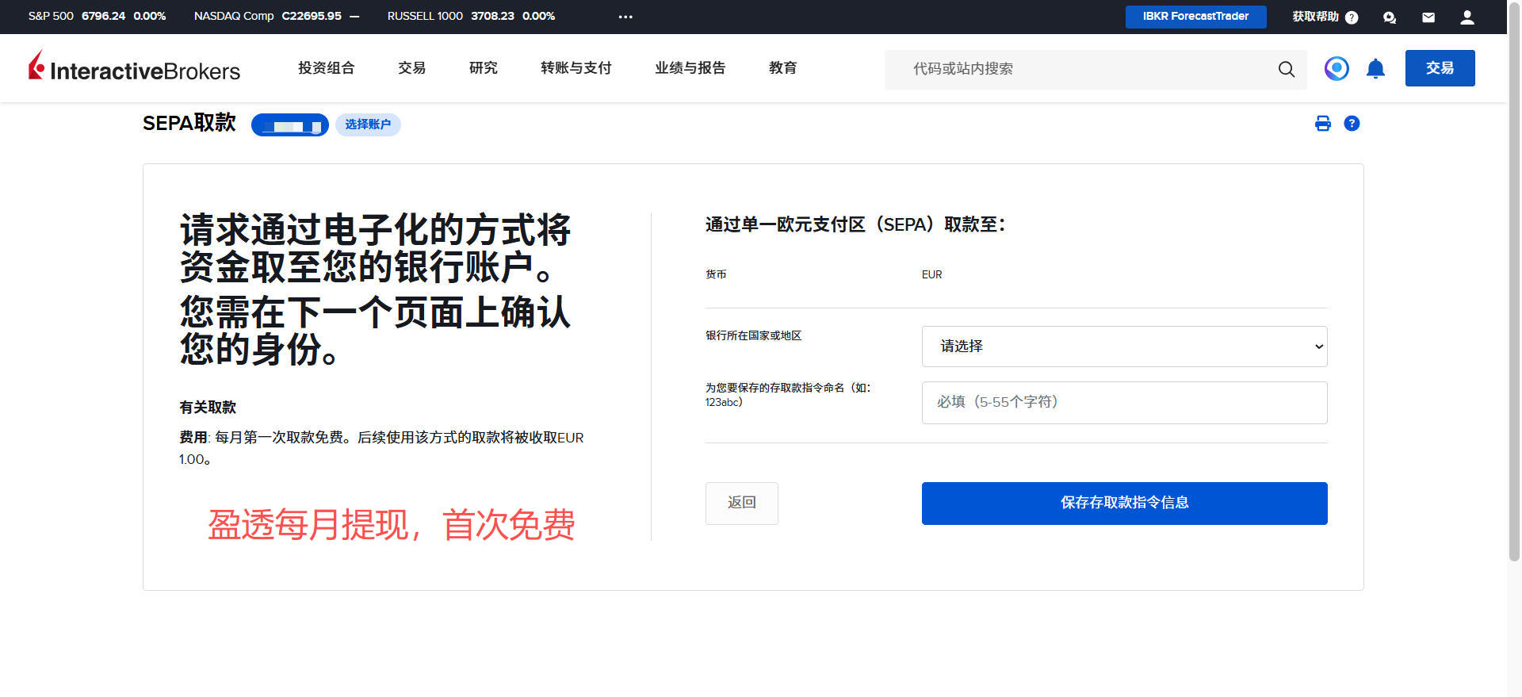Open the 银行所在国家或地区 dropdown

1123,347
